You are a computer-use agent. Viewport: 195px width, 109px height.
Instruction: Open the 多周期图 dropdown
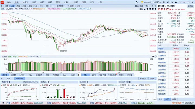click(x=61, y=6)
